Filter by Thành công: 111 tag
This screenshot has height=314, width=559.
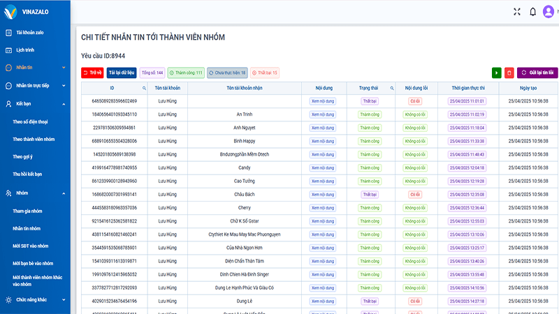click(186, 73)
